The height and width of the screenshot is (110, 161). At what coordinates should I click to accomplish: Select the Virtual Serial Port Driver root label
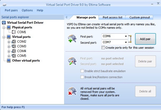point(25,23)
